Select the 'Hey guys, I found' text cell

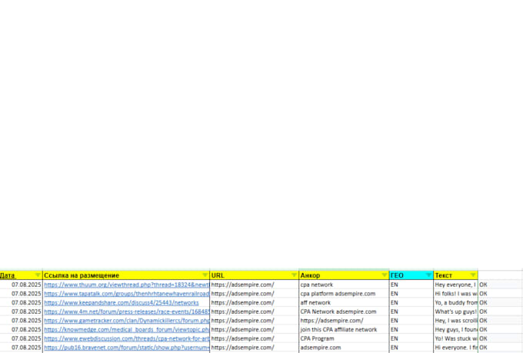click(x=455, y=330)
